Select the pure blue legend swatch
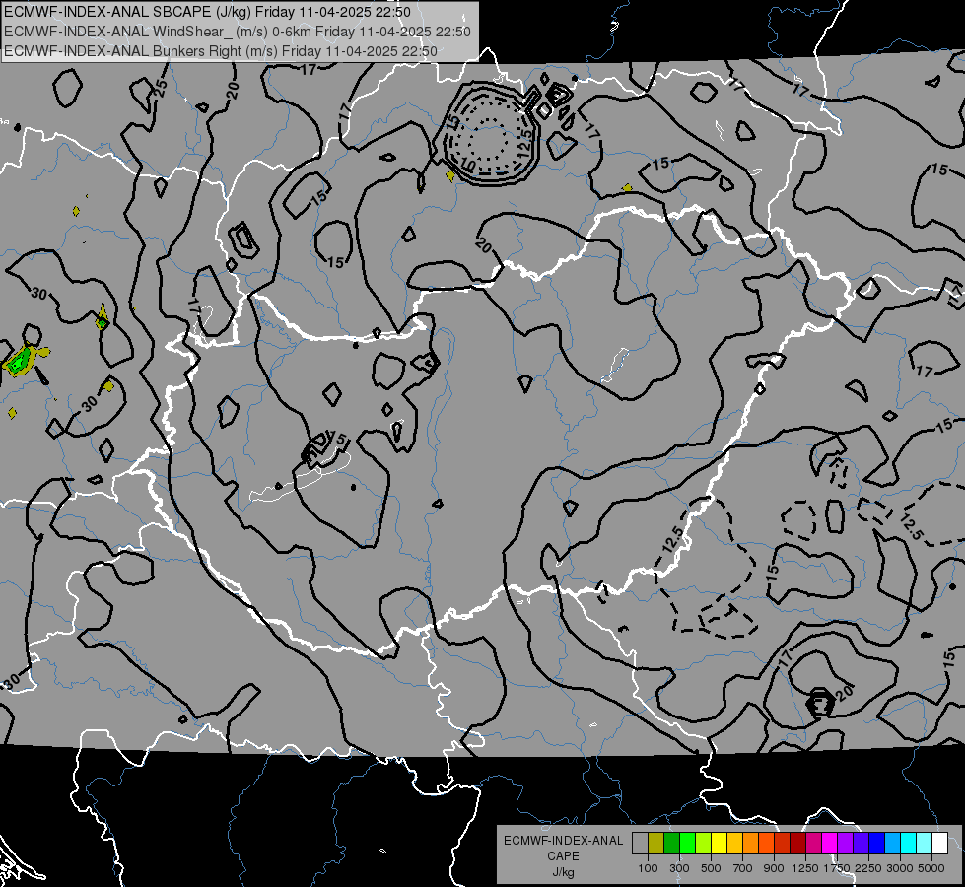The image size is (965, 887). point(877,843)
